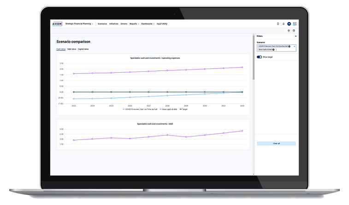Open the notifications bell
The height and width of the screenshot is (205, 349).
pos(283,23)
